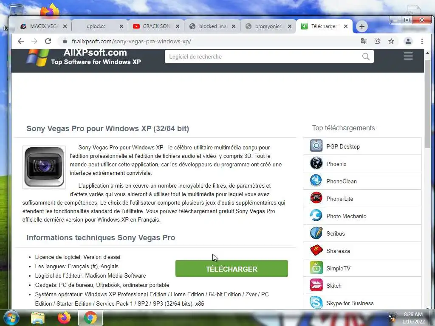Click the Shareaza red icon
The image size is (435, 326).
click(316, 250)
